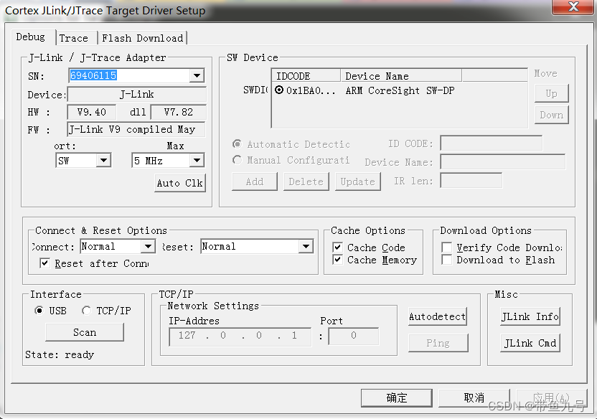This screenshot has height=419, width=597.
Task: Click the Device Name input field
Action: click(502, 161)
